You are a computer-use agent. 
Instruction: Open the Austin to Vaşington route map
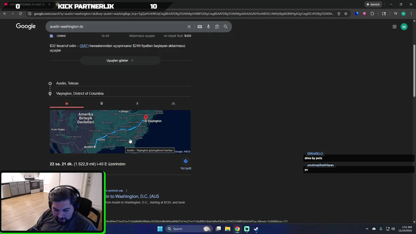point(120,132)
